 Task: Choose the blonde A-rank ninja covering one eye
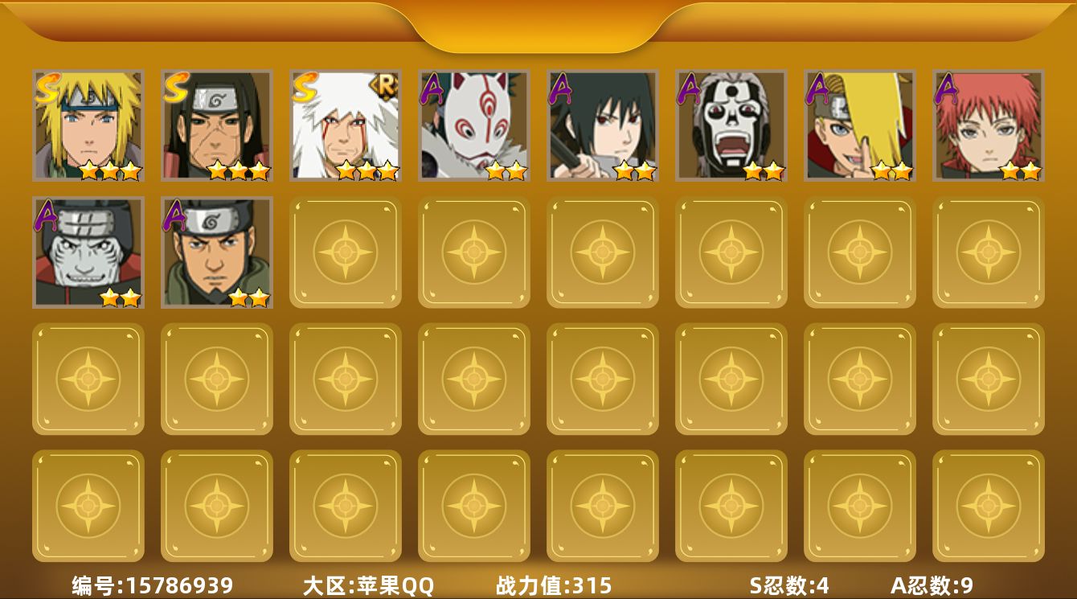(x=860, y=125)
